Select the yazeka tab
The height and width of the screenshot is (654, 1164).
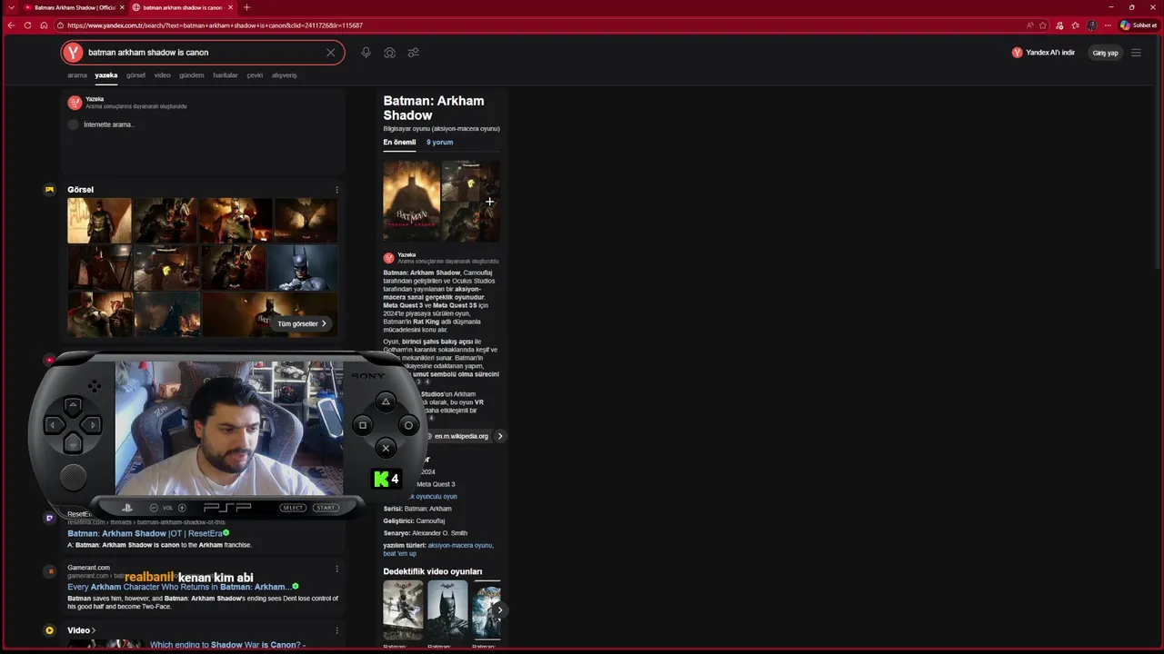pyautogui.click(x=106, y=75)
